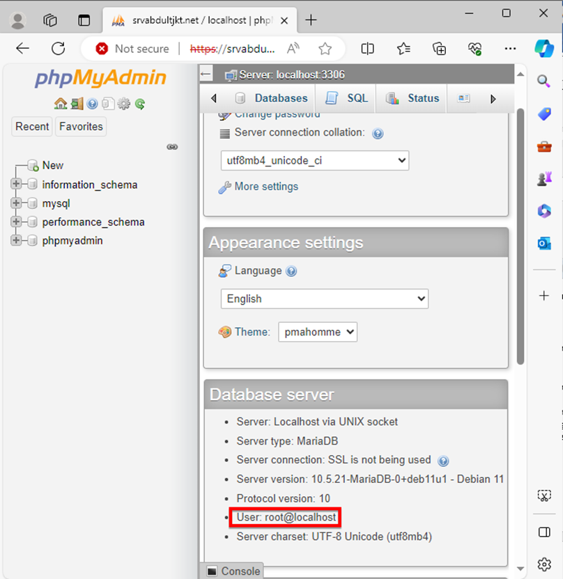Open Collections toolbar icon
Screen dimensions: 563x579
[439, 49]
